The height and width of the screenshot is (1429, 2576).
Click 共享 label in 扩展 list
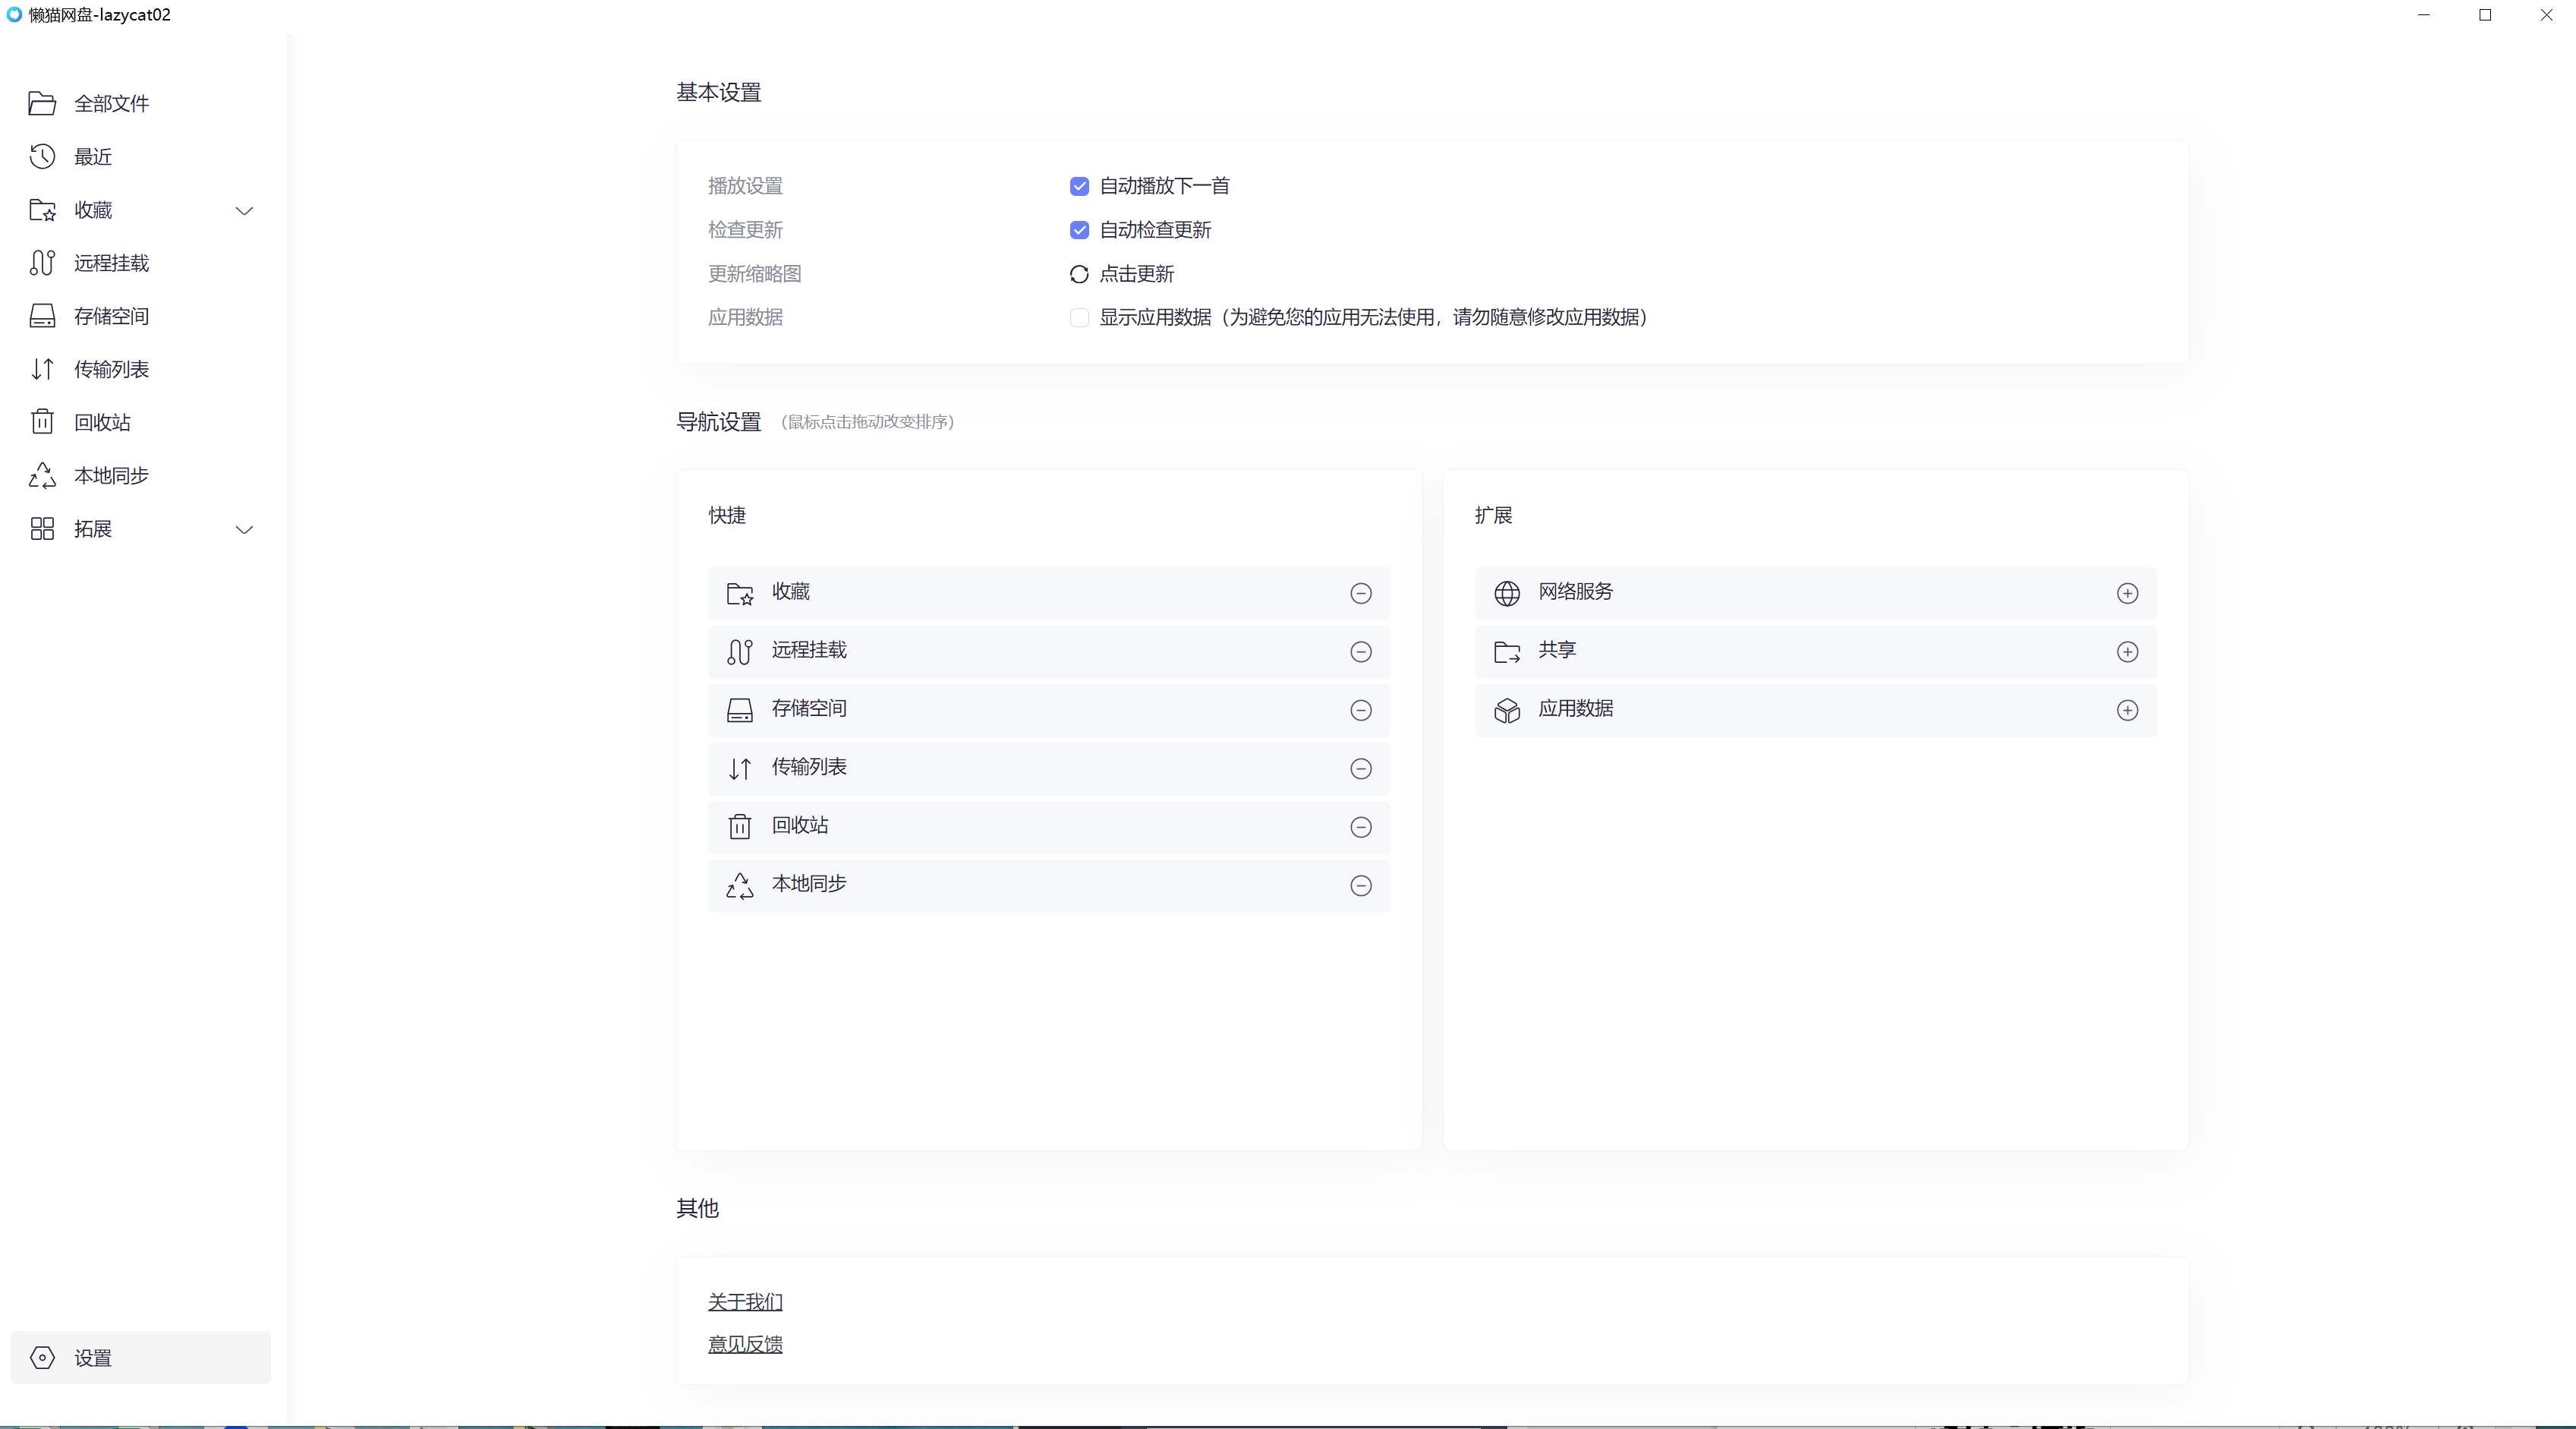pos(1556,651)
